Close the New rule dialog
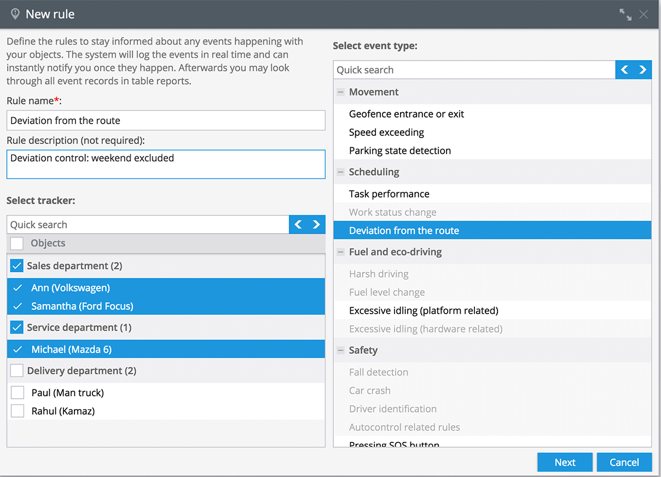Viewport: 661px width, 477px height. pos(643,15)
